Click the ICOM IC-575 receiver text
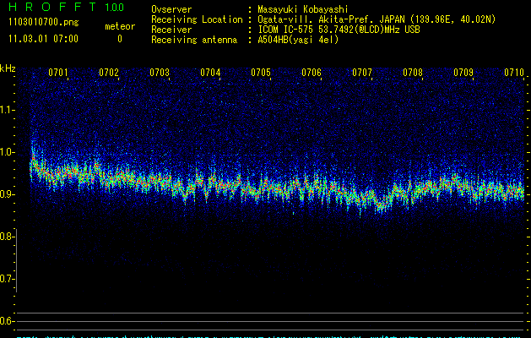The width and height of the screenshot is (531, 338). pyautogui.click(x=338, y=30)
